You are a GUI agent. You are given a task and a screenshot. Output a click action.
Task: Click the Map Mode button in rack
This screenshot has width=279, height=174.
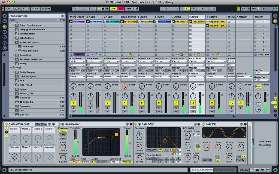tap(41, 124)
